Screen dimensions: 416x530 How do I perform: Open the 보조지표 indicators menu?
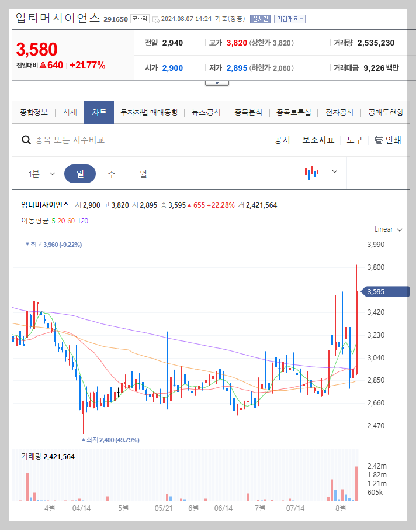pos(318,140)
